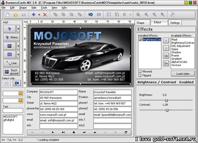This screenshot has width=198, height=143.
Task: Go to next record play arrow
Action: [53, 132]
